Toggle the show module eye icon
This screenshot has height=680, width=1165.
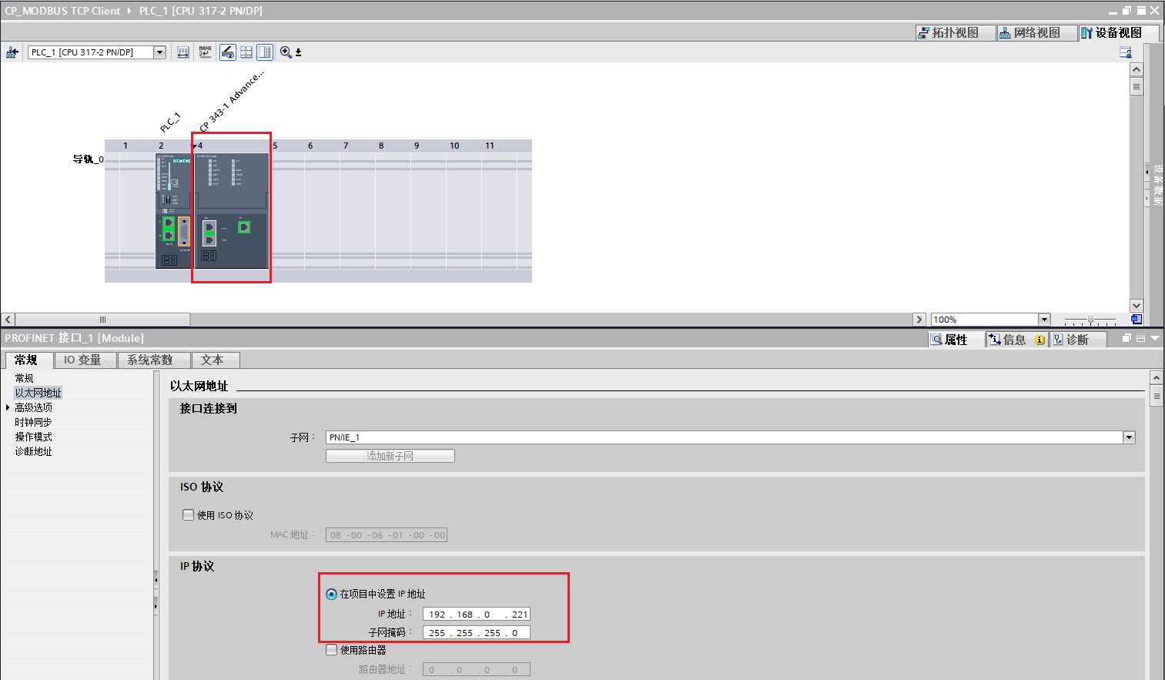228,52
